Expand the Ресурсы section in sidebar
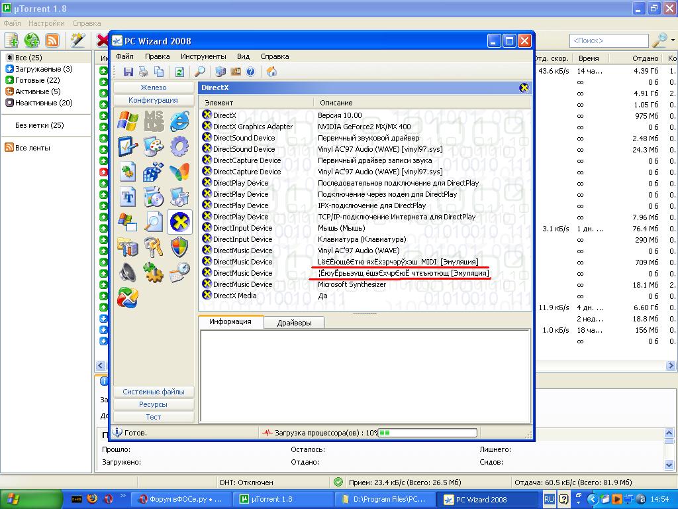 click(154, 404)
